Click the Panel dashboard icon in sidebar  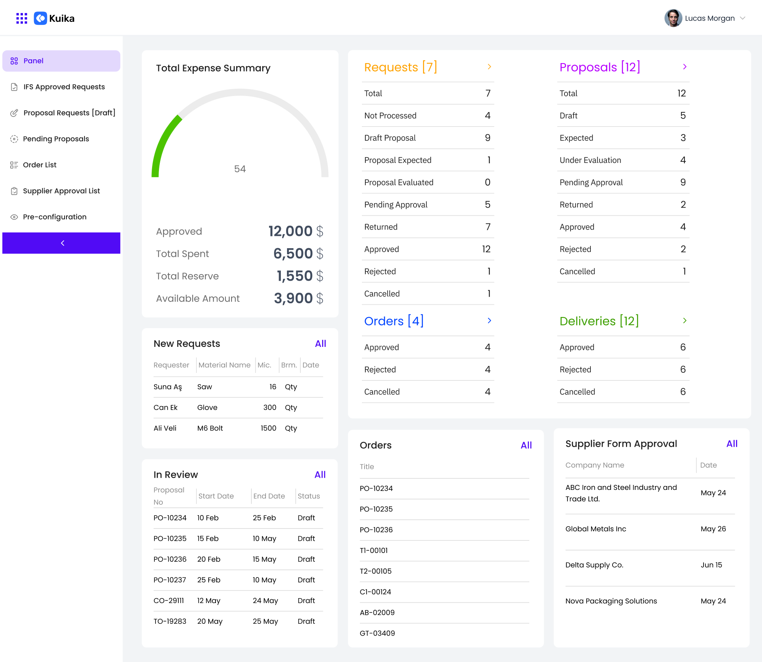point(14,61)
